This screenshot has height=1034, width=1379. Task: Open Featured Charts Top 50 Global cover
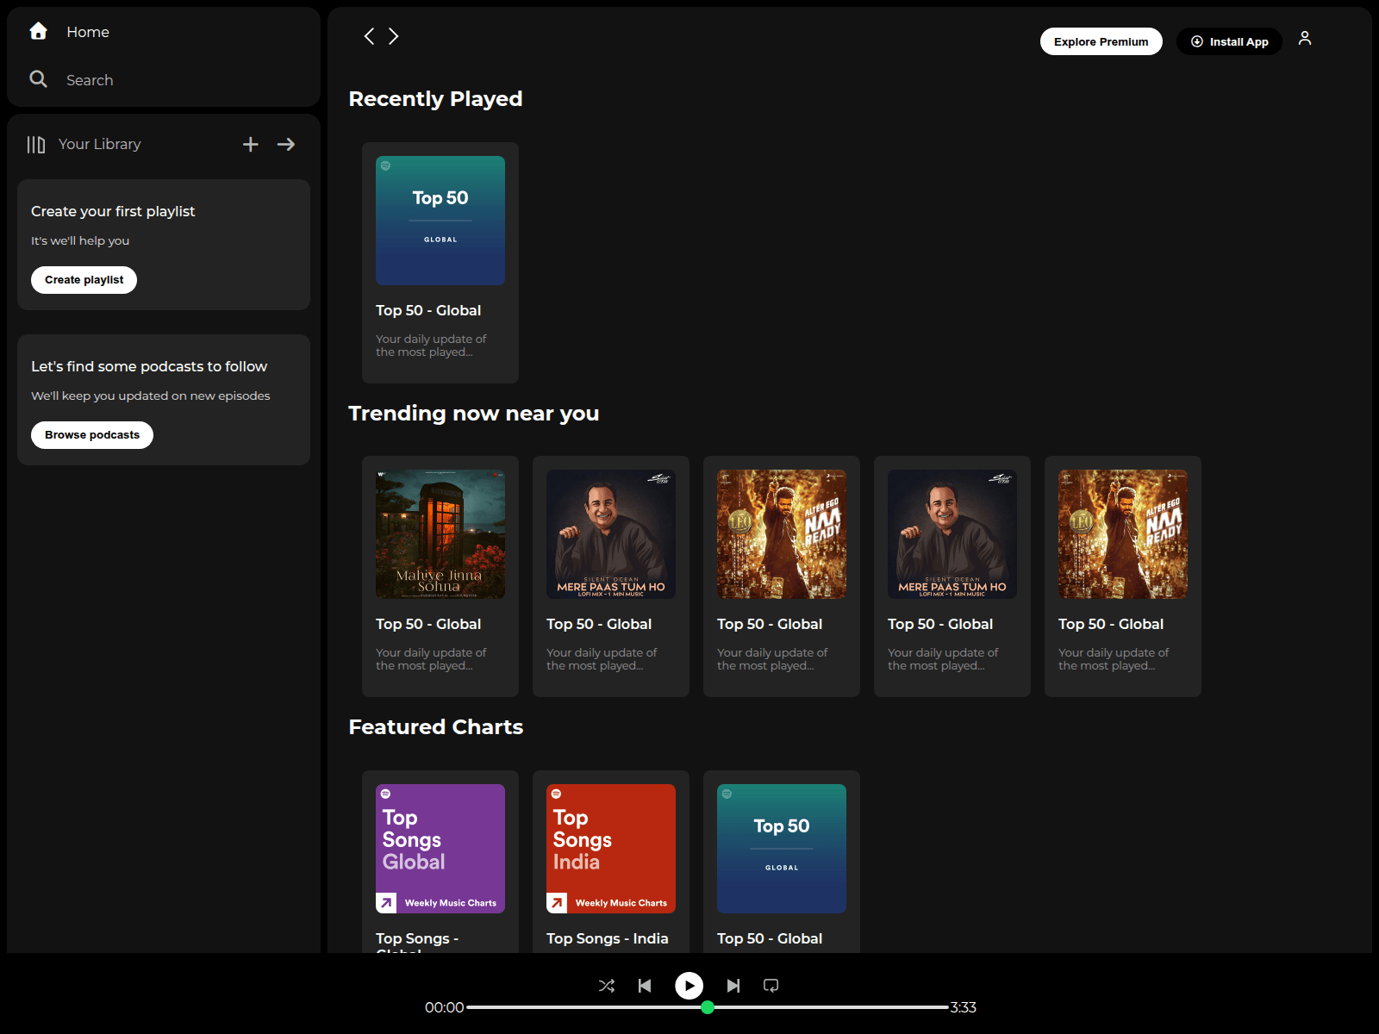click(x=782, y=849)
